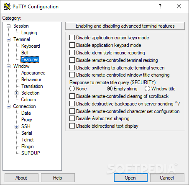Click the Cancel button

[x=167, y=178]
